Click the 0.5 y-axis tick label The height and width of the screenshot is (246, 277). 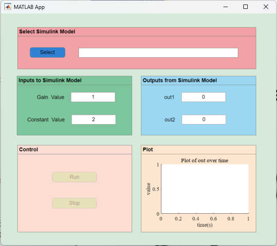156,189
